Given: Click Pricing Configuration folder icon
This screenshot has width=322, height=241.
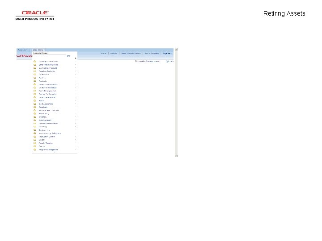Looking at the screenshot, I should 35,94.
